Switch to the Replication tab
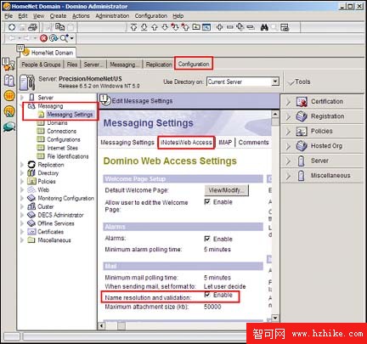This screenshot has height=344, width=367. point(159,65)
